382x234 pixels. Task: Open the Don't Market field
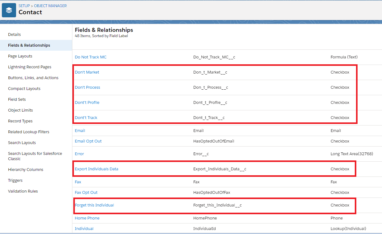pos(87,72)
